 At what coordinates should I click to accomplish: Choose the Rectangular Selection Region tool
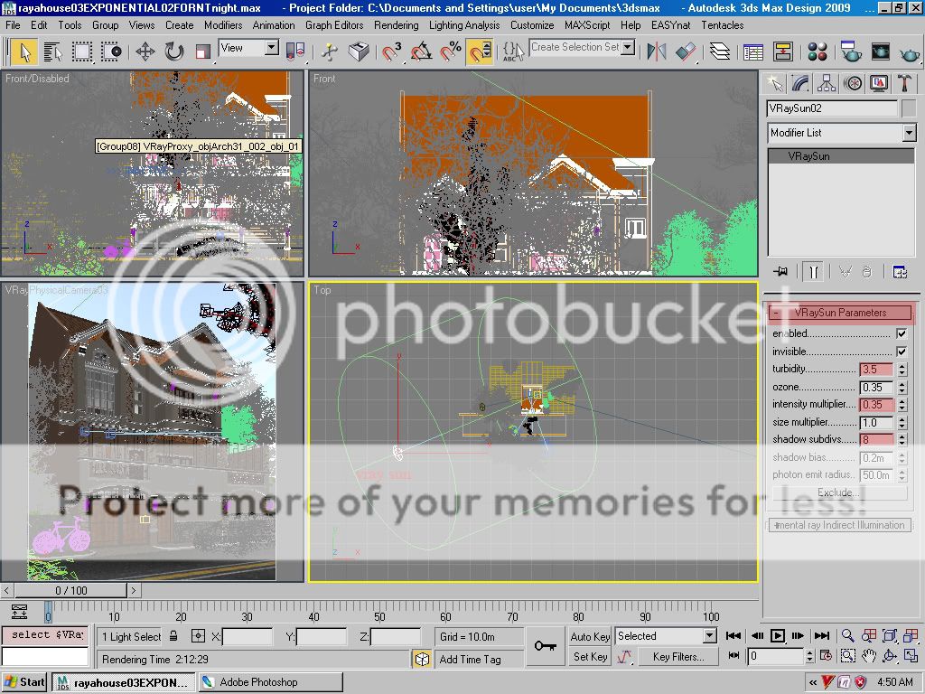point(82,52)
